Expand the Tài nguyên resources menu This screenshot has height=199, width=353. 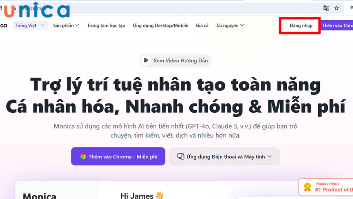(230, 26)
